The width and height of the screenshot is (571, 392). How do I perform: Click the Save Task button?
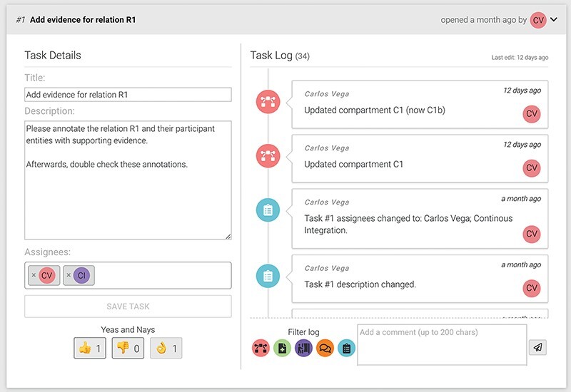[128, 306]
